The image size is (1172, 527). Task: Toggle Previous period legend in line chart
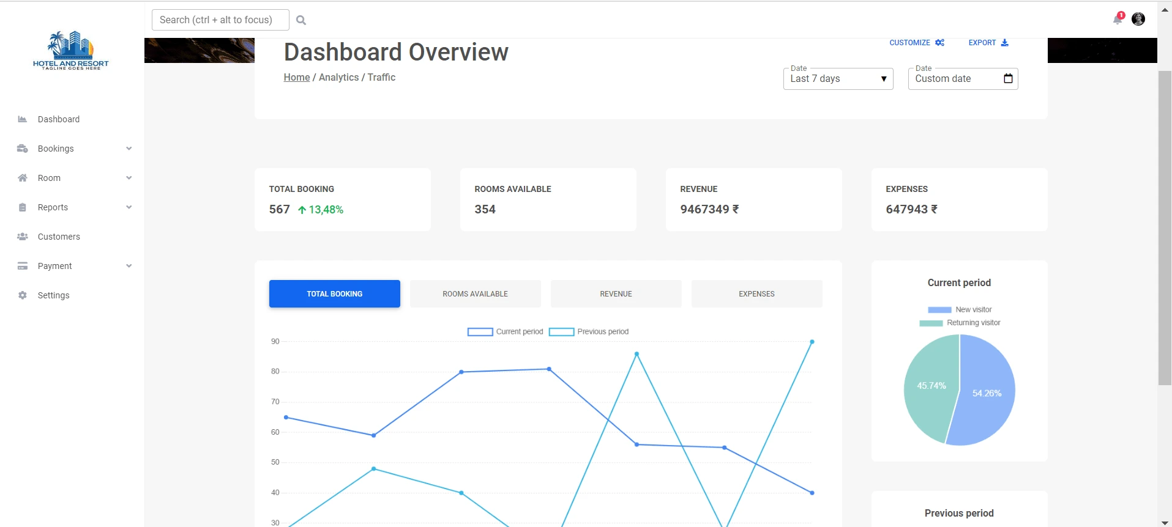(589, 331)
